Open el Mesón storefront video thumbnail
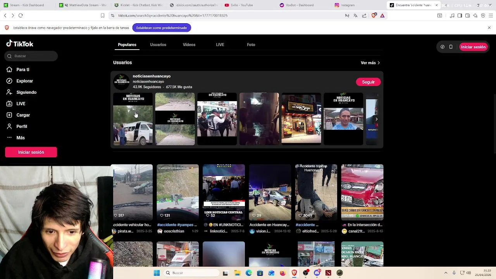 [x=301, y=119]
